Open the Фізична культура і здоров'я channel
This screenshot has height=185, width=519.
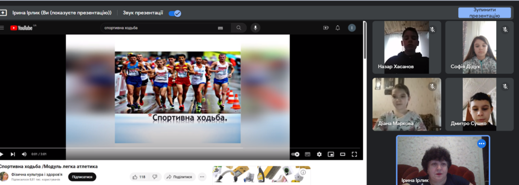coord(36,174)
